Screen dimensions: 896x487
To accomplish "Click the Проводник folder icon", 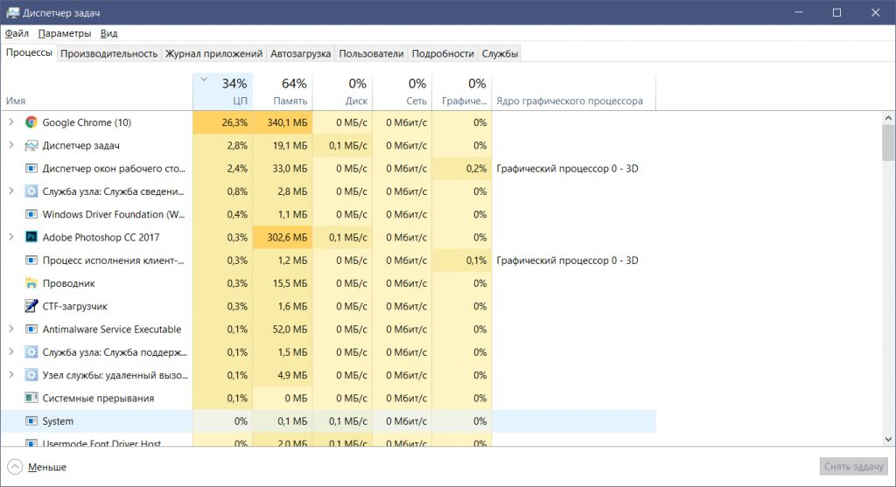I will [x=31, y=283].
